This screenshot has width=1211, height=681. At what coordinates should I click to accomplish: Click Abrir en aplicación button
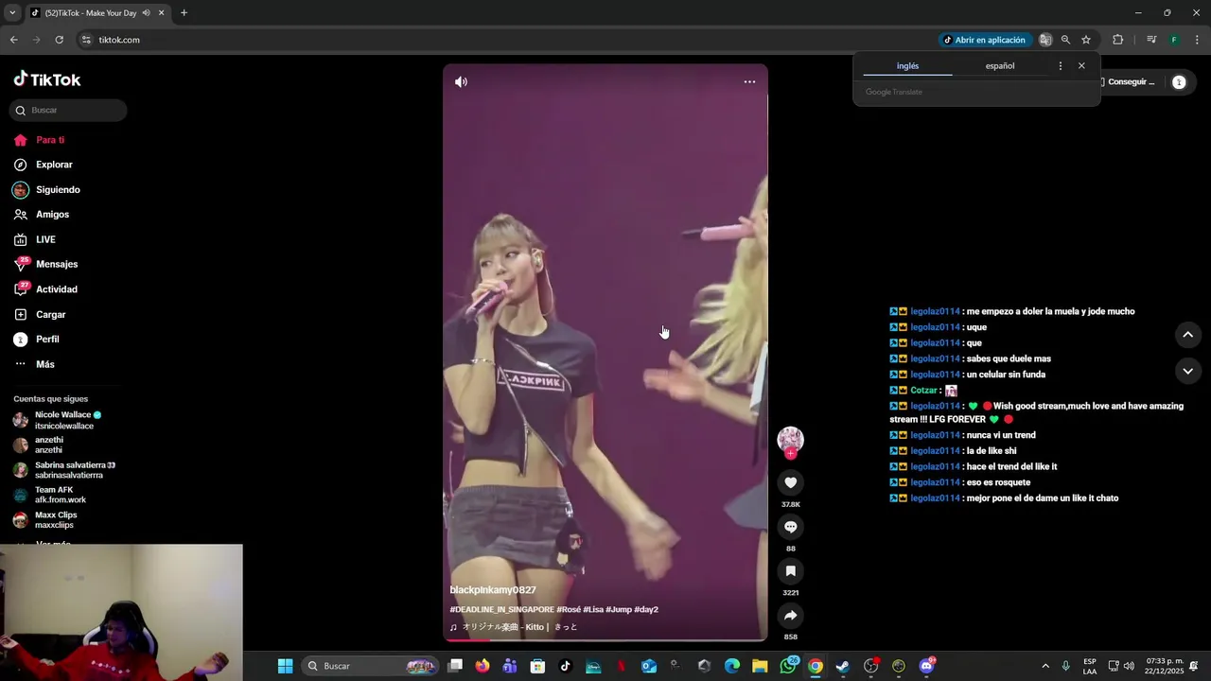click(x=984, y=40)
